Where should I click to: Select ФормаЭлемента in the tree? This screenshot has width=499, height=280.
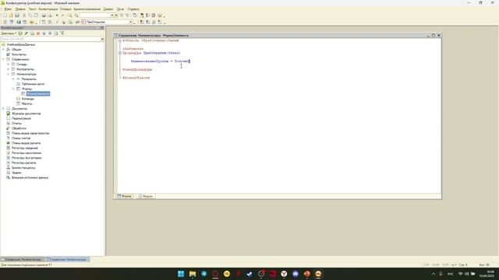coord(38,94)
